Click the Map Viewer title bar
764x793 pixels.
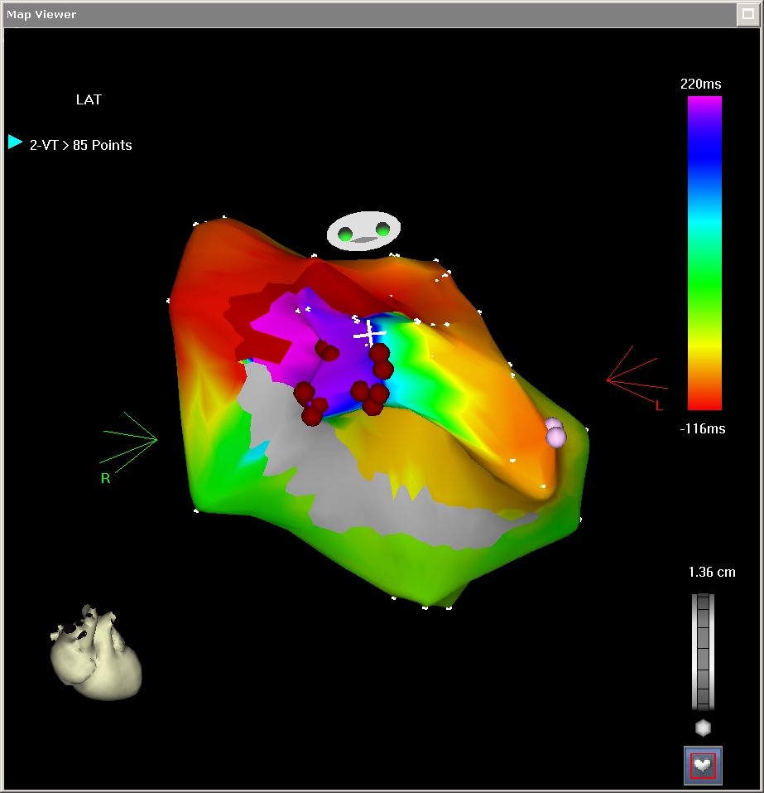click(x=331, y=14)
